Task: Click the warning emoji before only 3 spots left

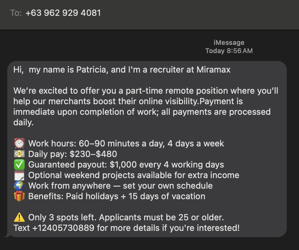Action: [x=19, y=217]
